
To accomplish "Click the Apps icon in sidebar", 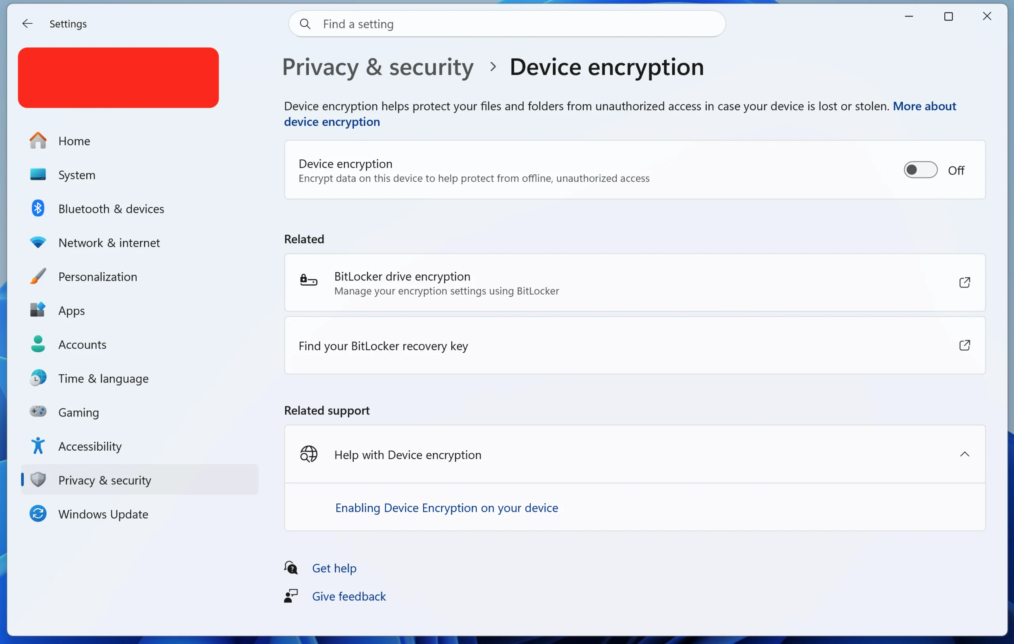I will (38, 310).
